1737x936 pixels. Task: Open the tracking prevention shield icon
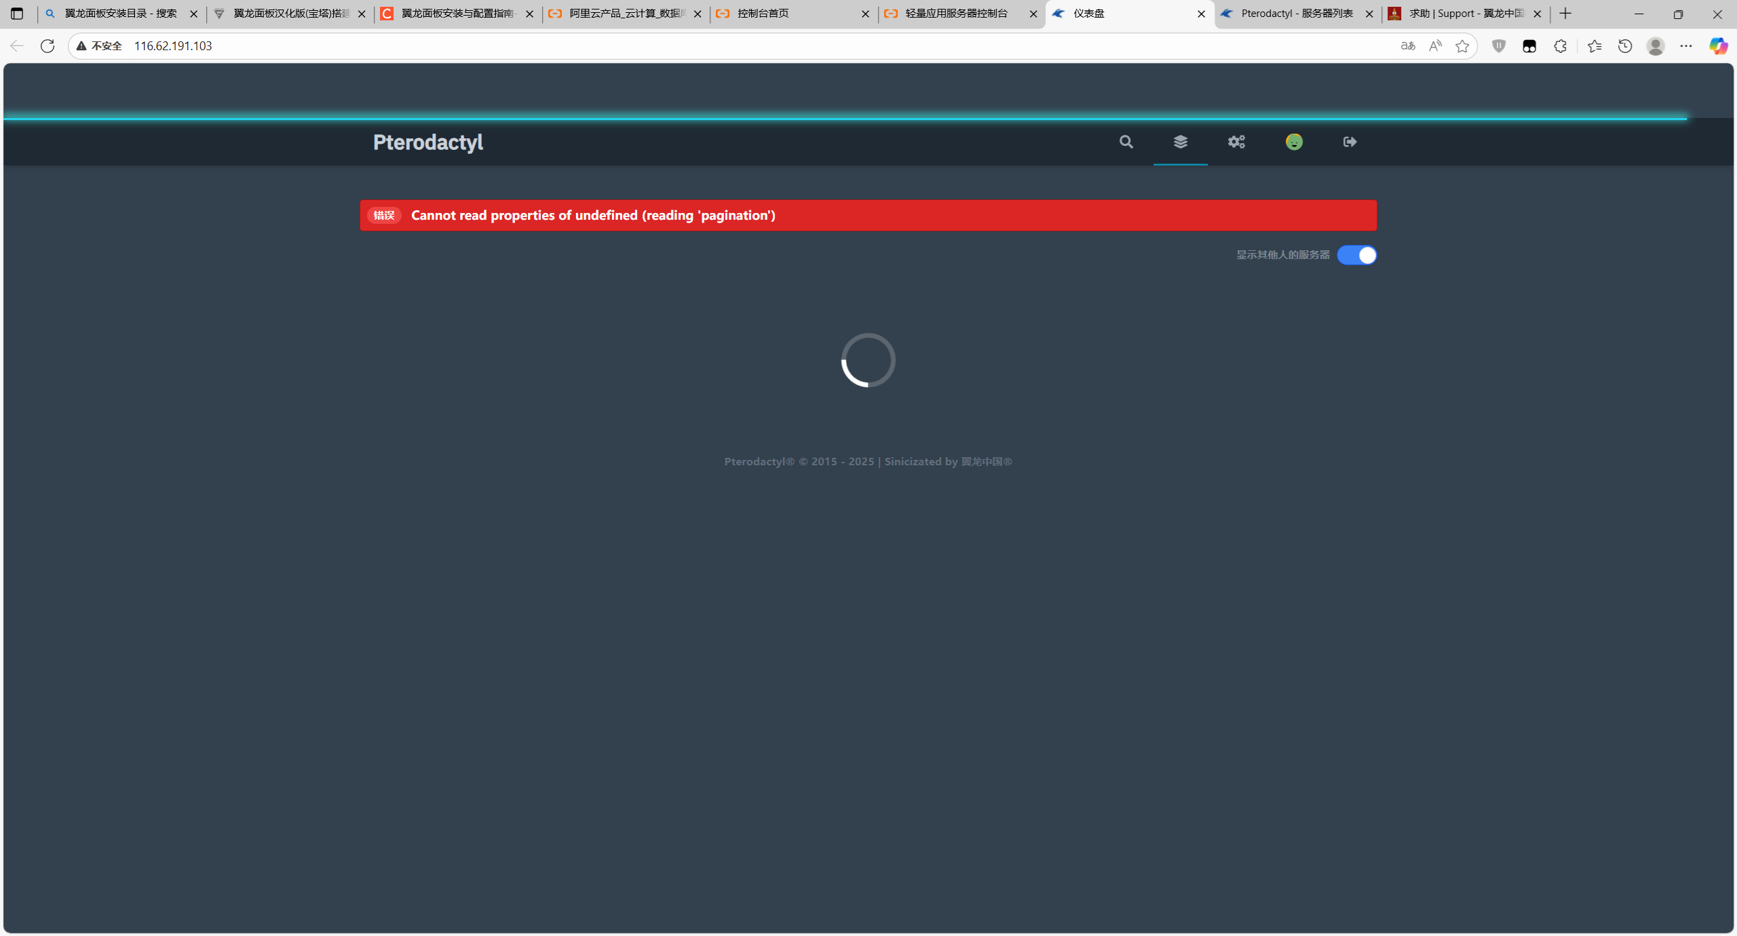[1499, 45]
